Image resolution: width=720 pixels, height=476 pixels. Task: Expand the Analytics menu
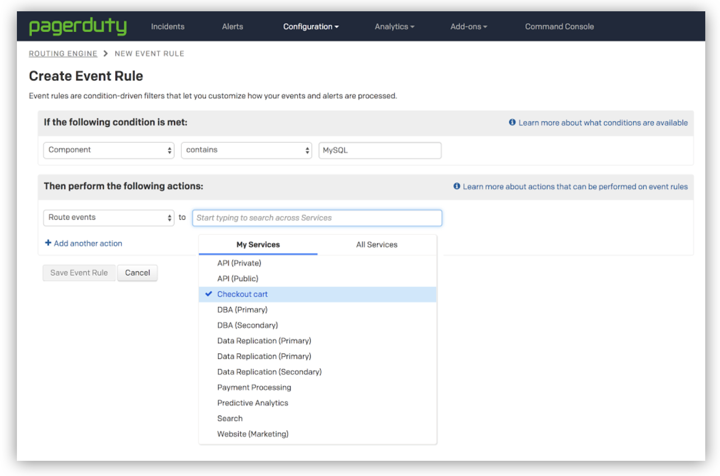[x=394, y=26]
